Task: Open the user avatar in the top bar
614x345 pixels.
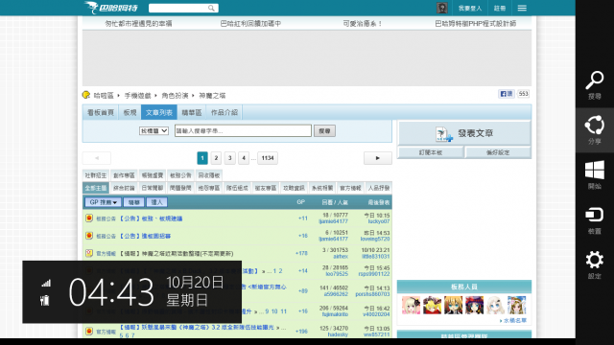Action: point(442,8)
